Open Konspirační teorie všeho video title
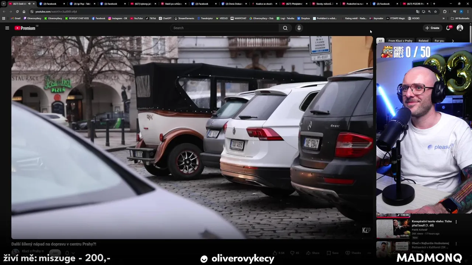This screenshot has height=265, width=472. point(431,223)
